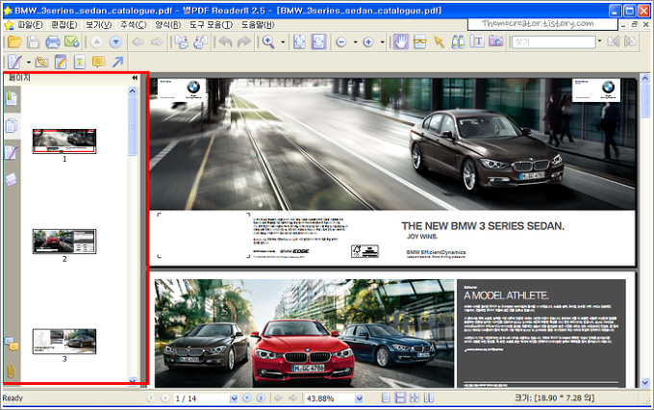This screenshot has height=410, width=654.
Task: Select the Text selection tool
Action: pos(477,41)
